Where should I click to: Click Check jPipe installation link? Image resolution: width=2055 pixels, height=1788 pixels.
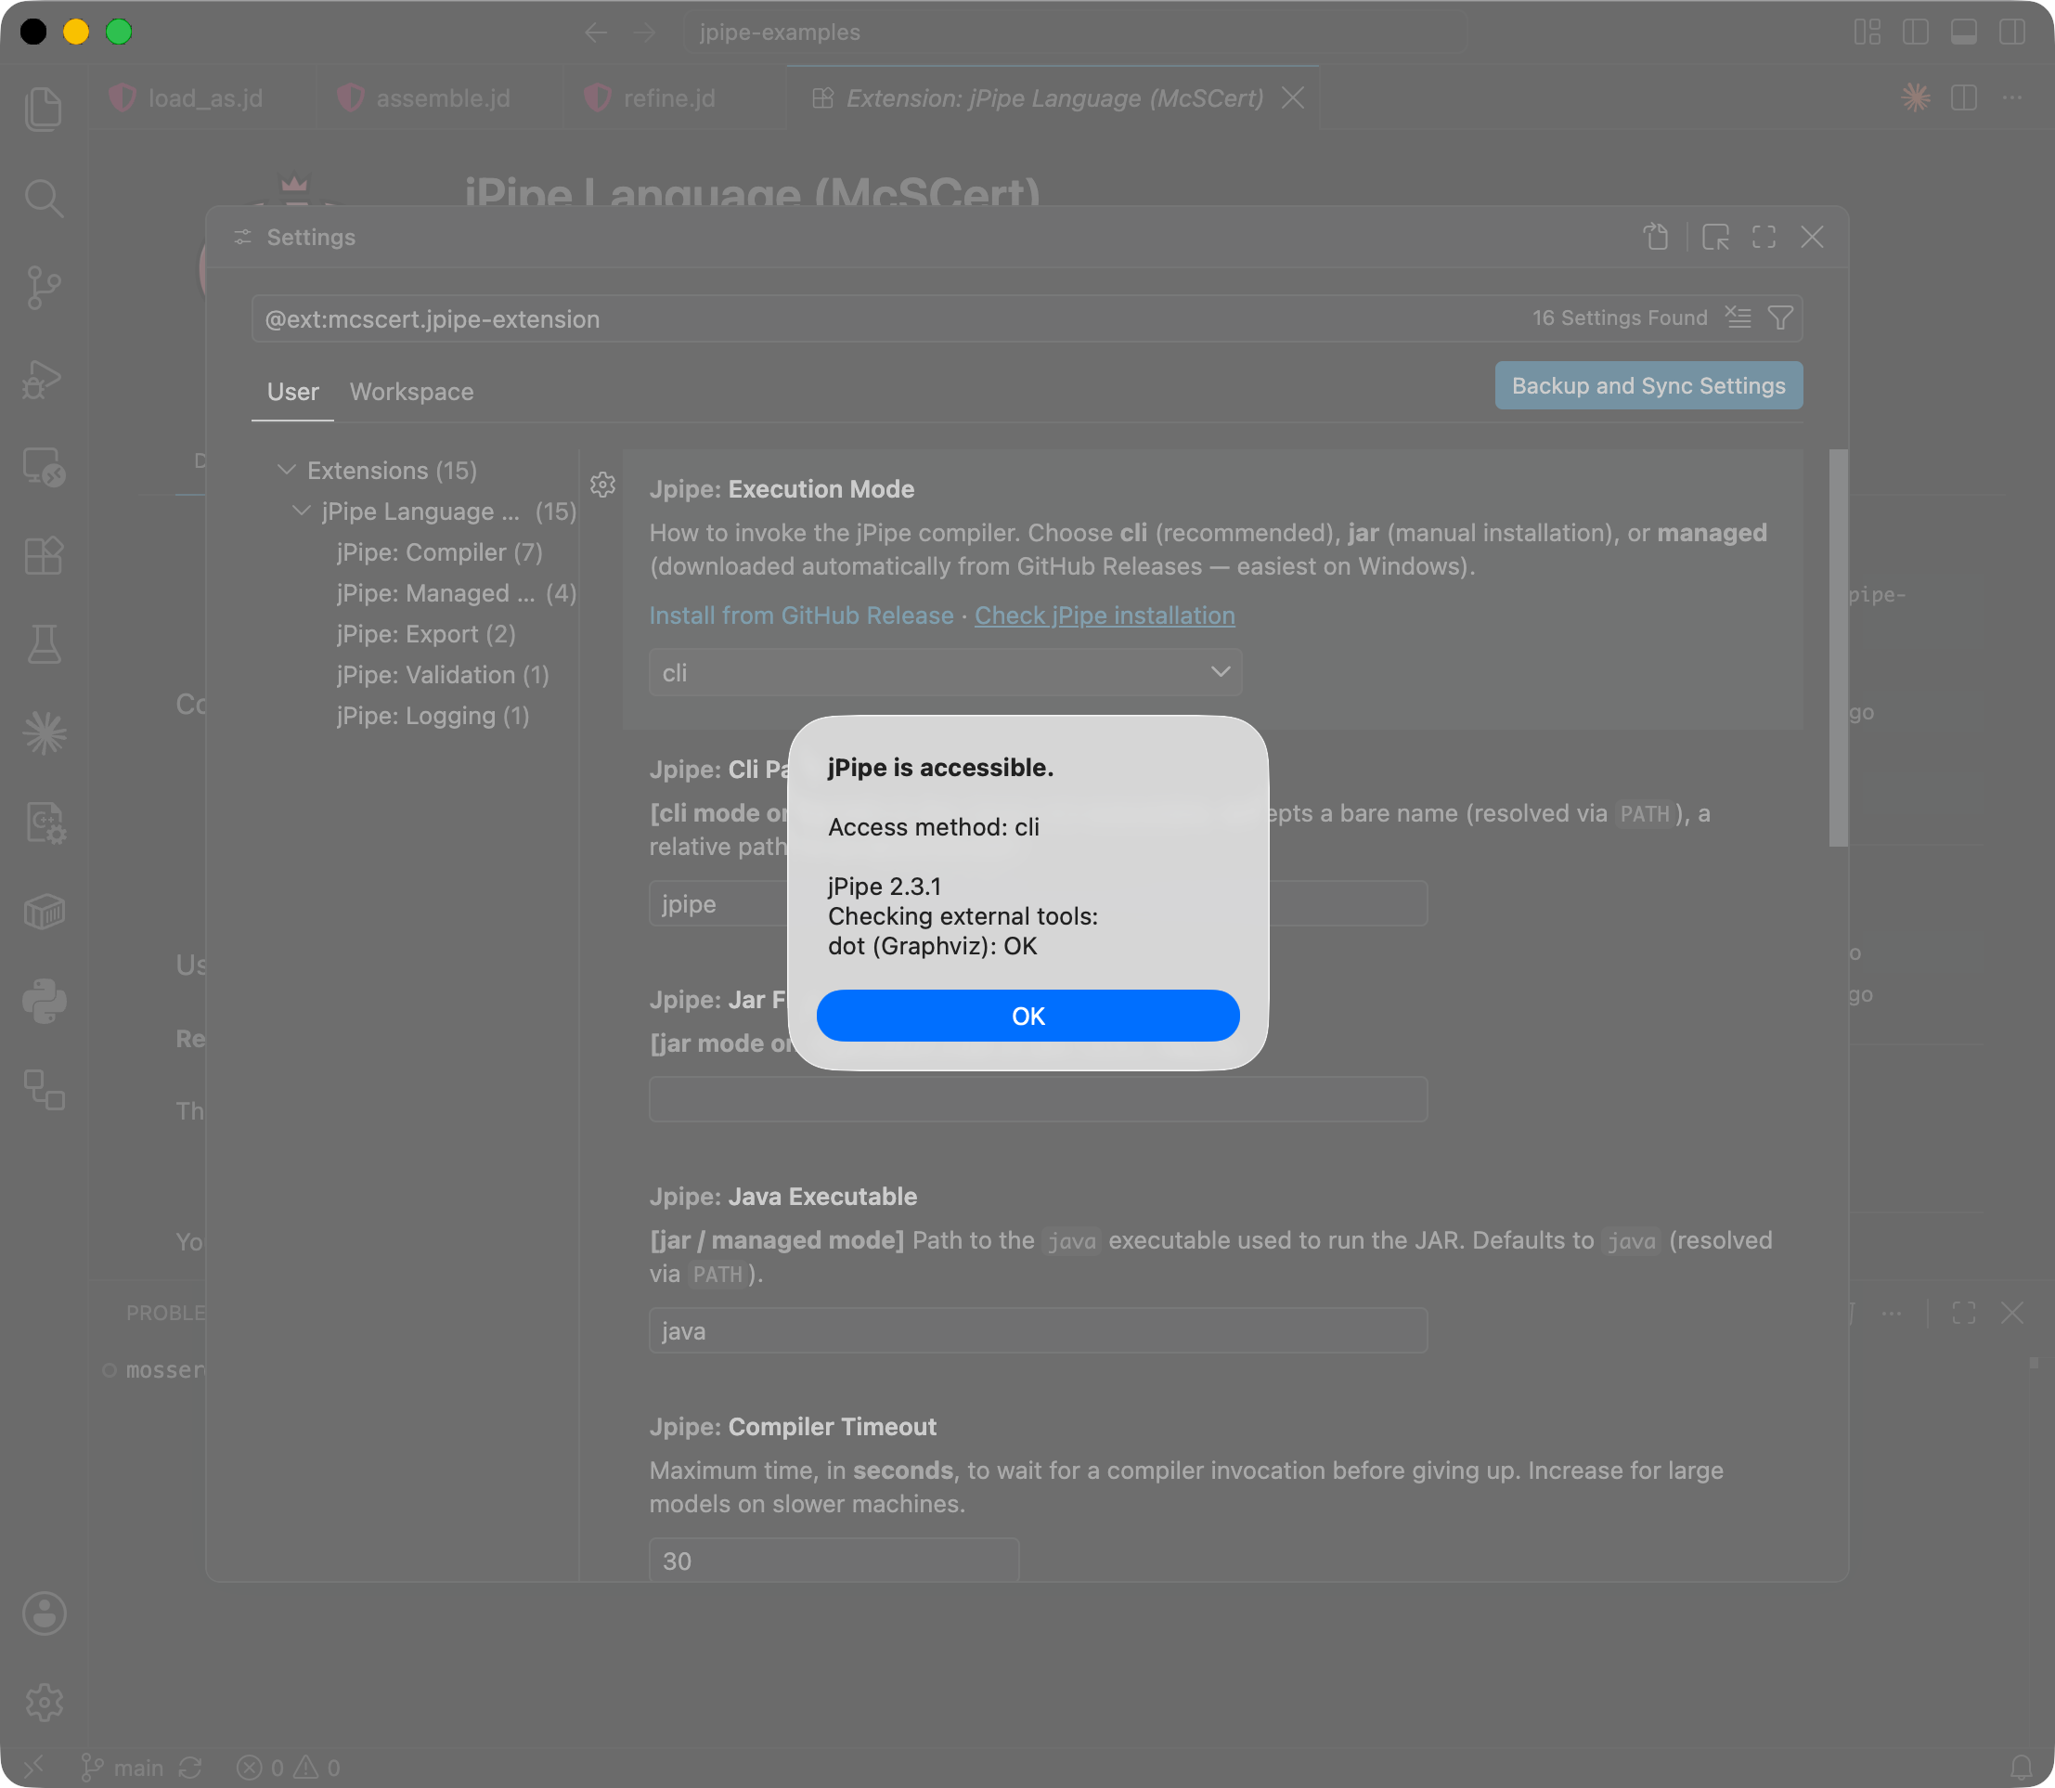point(1105,615)
